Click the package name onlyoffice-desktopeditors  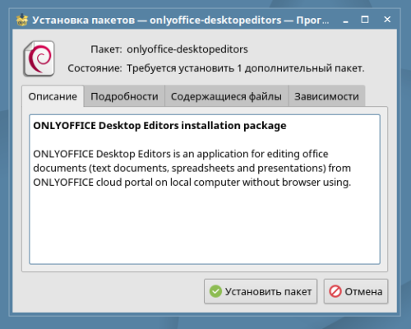(187, 49)
